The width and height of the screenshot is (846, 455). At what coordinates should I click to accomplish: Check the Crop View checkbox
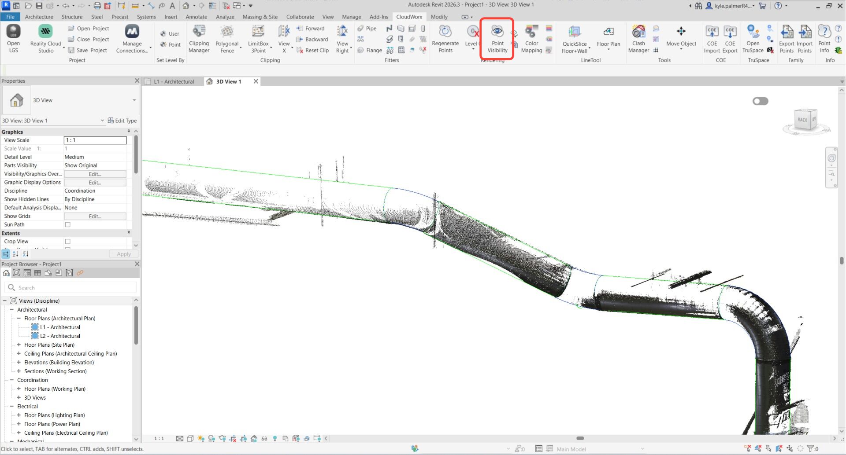point(68,242)
